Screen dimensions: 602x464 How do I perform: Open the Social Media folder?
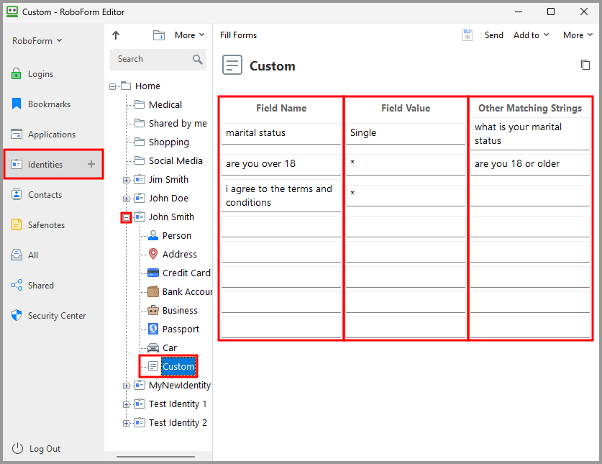coord(168,161)
